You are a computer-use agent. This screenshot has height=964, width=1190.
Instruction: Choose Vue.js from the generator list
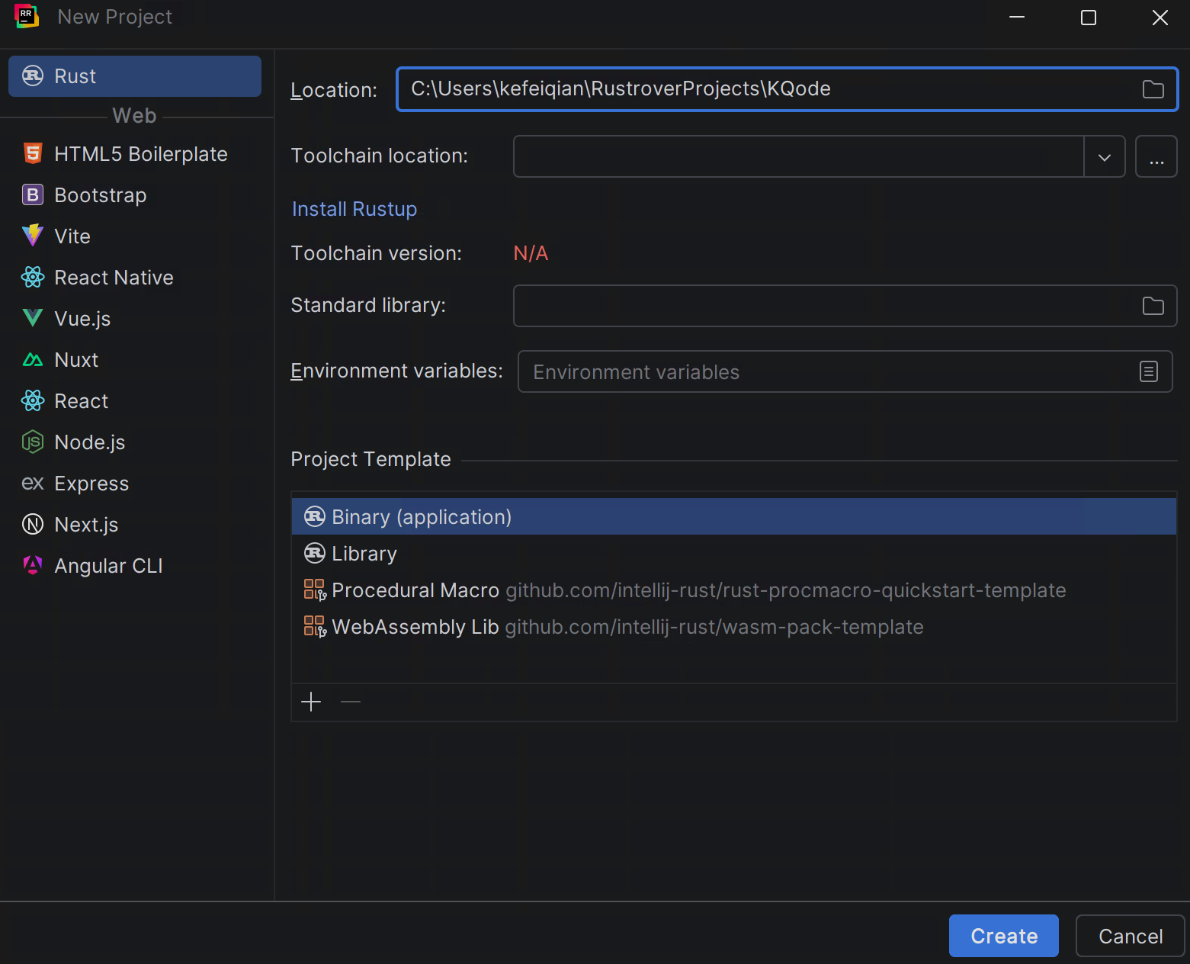click(x=135, y=319)
